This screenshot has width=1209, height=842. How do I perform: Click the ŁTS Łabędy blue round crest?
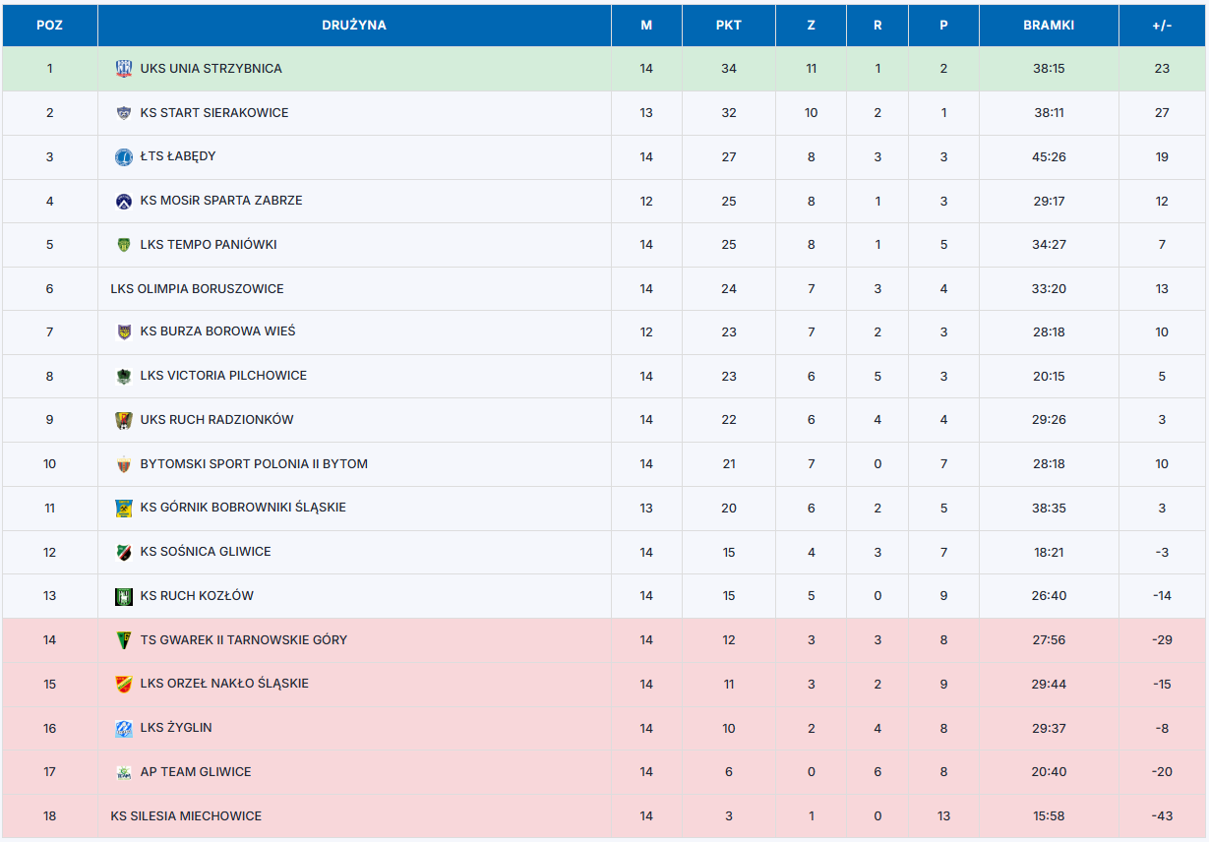tap(124, 156)
